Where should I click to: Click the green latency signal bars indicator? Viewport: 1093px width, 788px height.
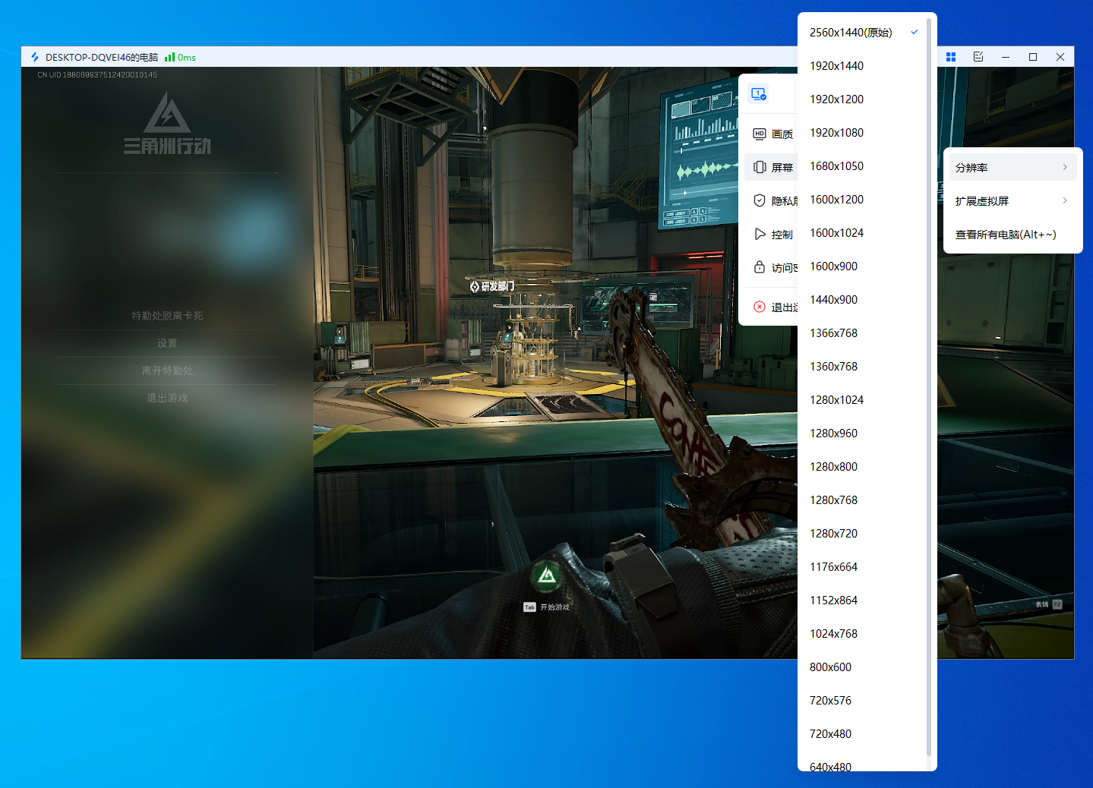[x=170, y=58]
